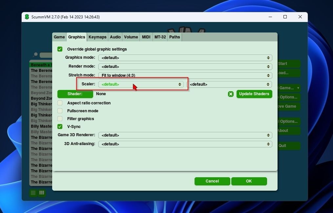Click the shader value 'None' text
333x213 pixels.
(101, 94)
